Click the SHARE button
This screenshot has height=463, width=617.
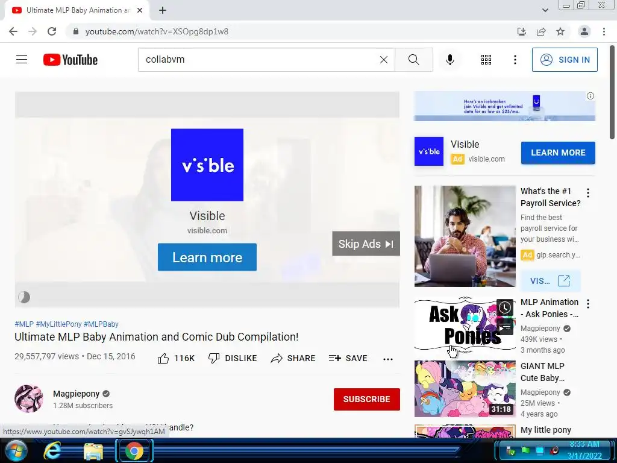(x=293, y=358)
